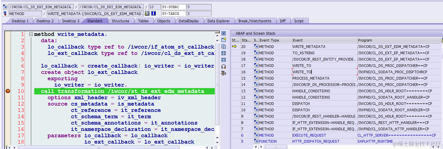Click the source navigation icon in stack row 15
443x149 pixels.
click(256, 78)
